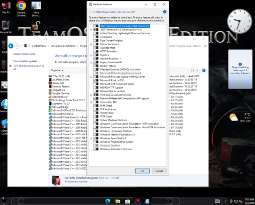Open View installed updates link

click(x=25, y=61)
